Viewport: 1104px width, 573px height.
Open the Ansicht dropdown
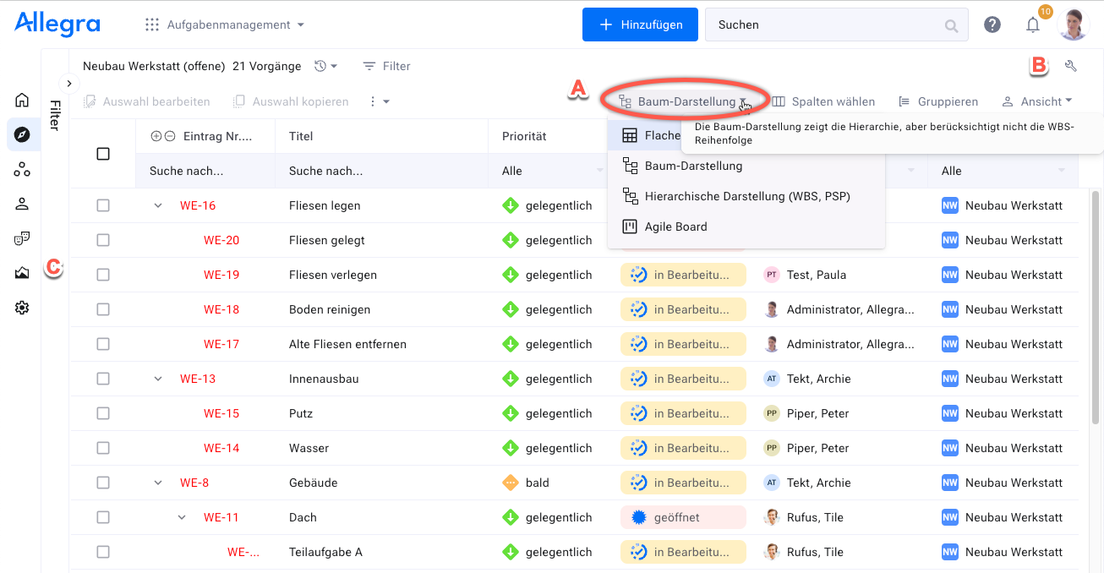pos(1036,101)
